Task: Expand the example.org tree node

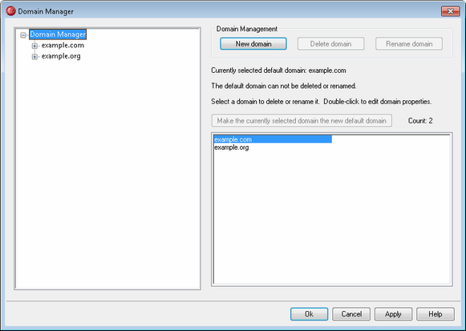Action: tap(34, 56)
